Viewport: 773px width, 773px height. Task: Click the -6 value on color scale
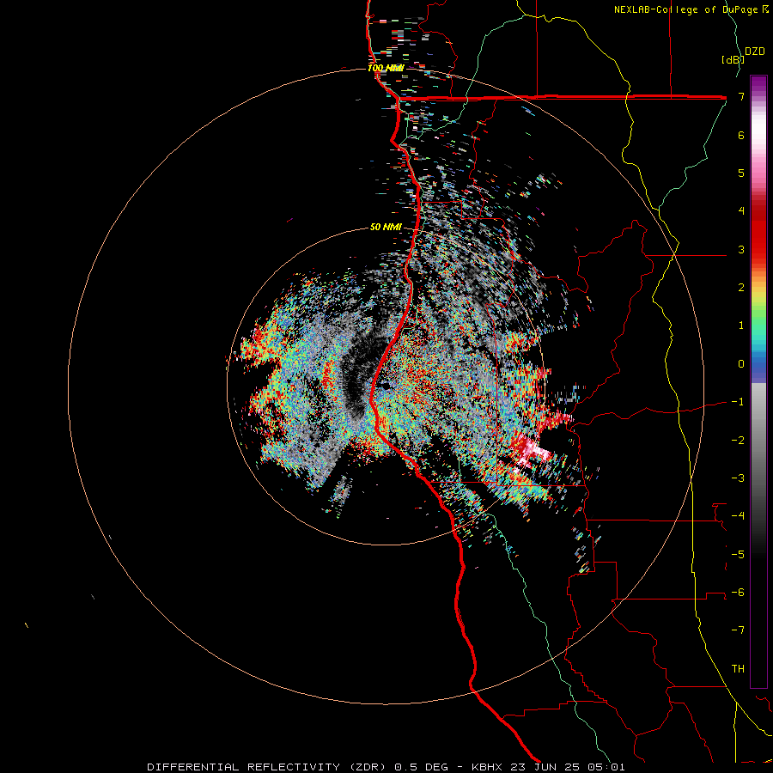(738, 592)
